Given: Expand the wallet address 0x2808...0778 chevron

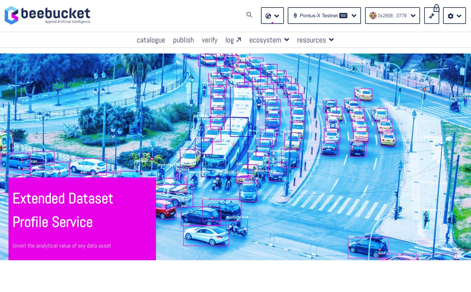Looking at the screenshot, I should pyautogui.click(x=413, y=16).
